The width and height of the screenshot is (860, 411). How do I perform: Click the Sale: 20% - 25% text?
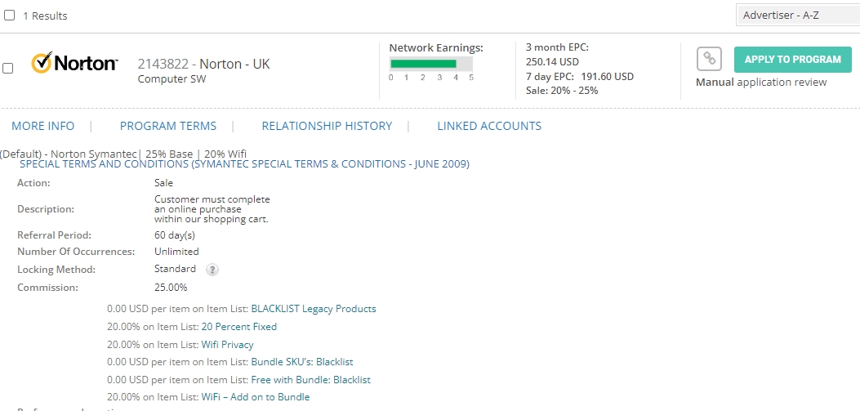(562, 91)
